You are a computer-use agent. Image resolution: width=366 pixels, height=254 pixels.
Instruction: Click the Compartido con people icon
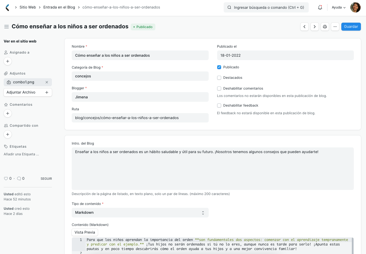tap(6, 126)
